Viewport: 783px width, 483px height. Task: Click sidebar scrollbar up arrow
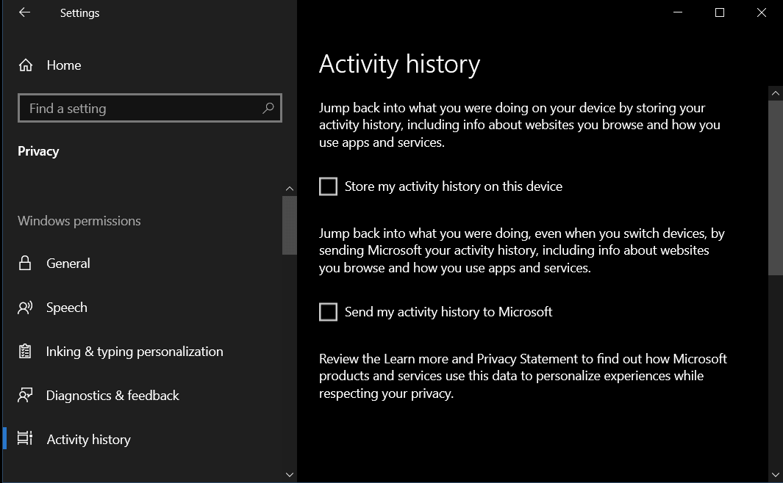(x=289, y=189)
